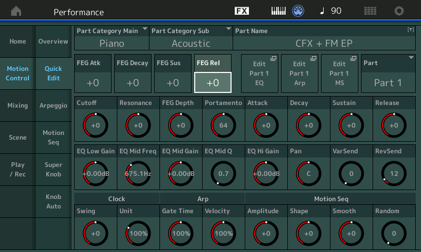Switch to the Mixing tab
Image resolution: width=421 pixels, height=252 pixels.
[x=17, y=106]
